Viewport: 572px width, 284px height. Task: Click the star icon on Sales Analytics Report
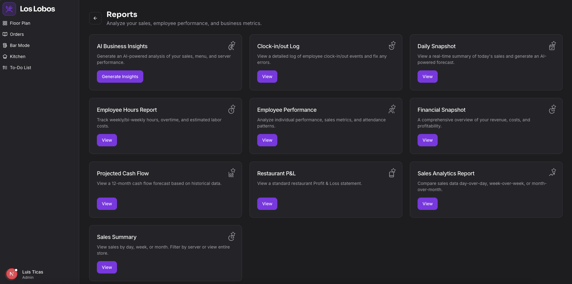point(552,171)
